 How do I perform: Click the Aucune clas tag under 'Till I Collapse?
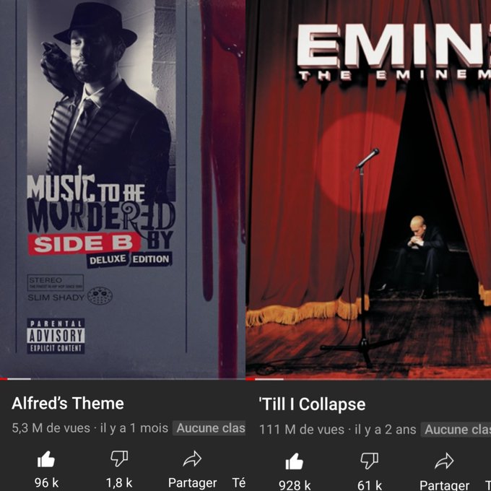pyautogui.click(x=456, y=430)
